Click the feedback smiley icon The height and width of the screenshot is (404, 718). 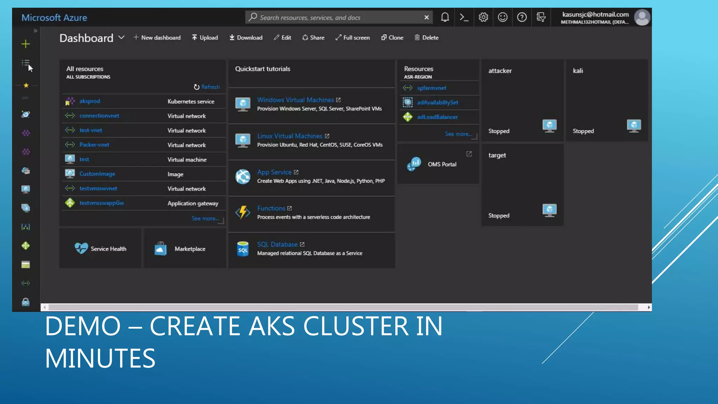click(x=502, y=17)
